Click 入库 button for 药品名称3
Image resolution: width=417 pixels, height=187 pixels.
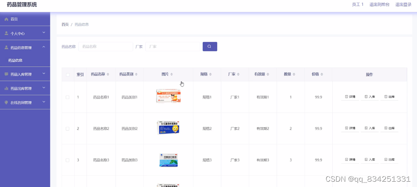coord(370,160)
